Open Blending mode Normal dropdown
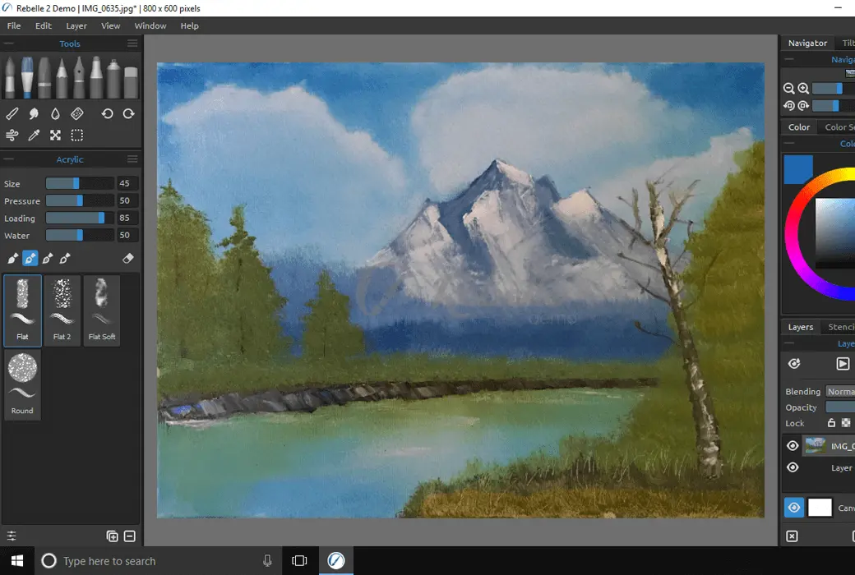 (840, 391)
